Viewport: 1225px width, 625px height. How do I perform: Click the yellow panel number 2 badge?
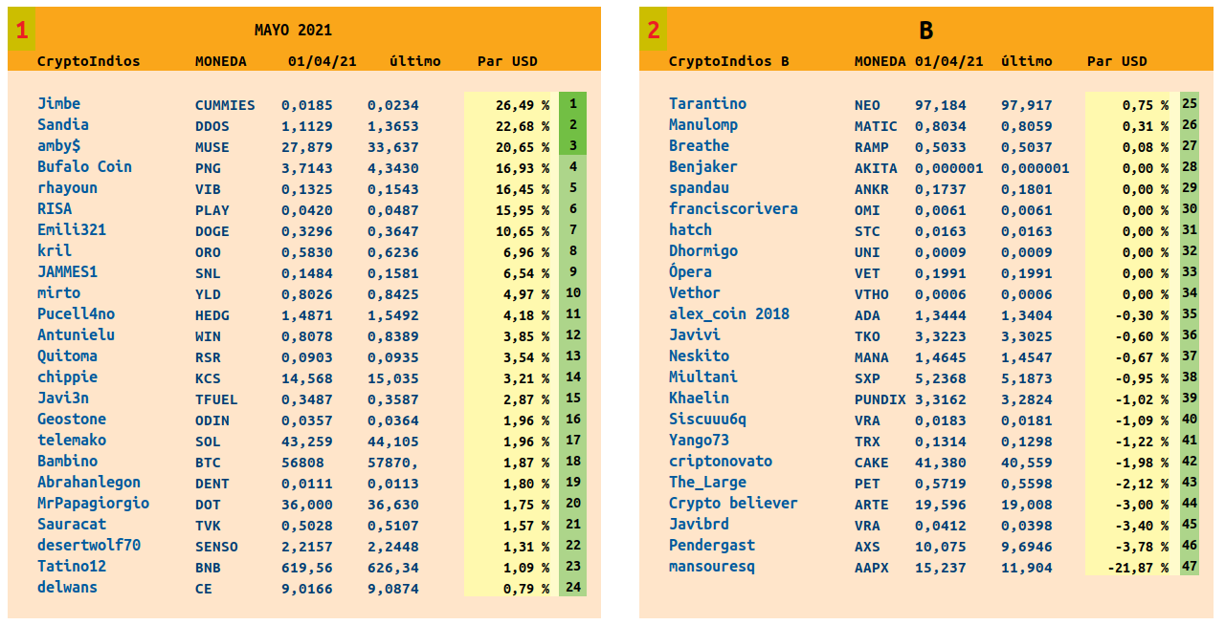coord(654,31)
